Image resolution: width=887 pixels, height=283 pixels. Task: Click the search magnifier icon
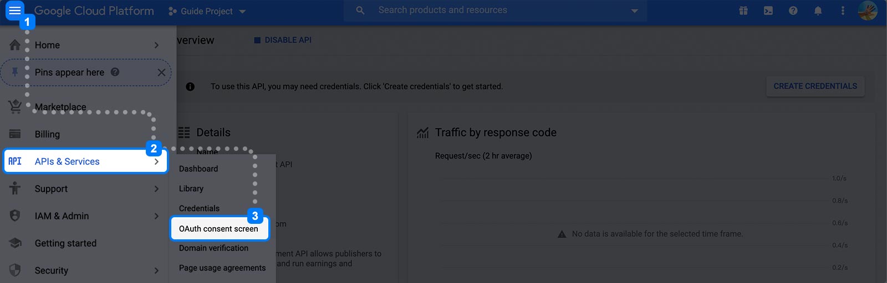360,11
